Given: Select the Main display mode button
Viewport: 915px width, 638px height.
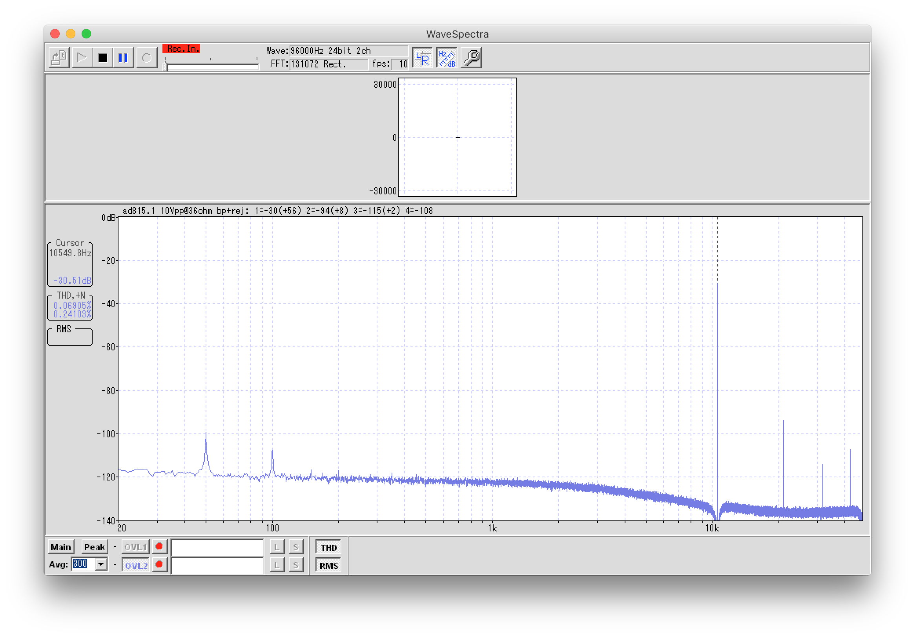Looking at the screenshot, I should click(x=60, y=547).
